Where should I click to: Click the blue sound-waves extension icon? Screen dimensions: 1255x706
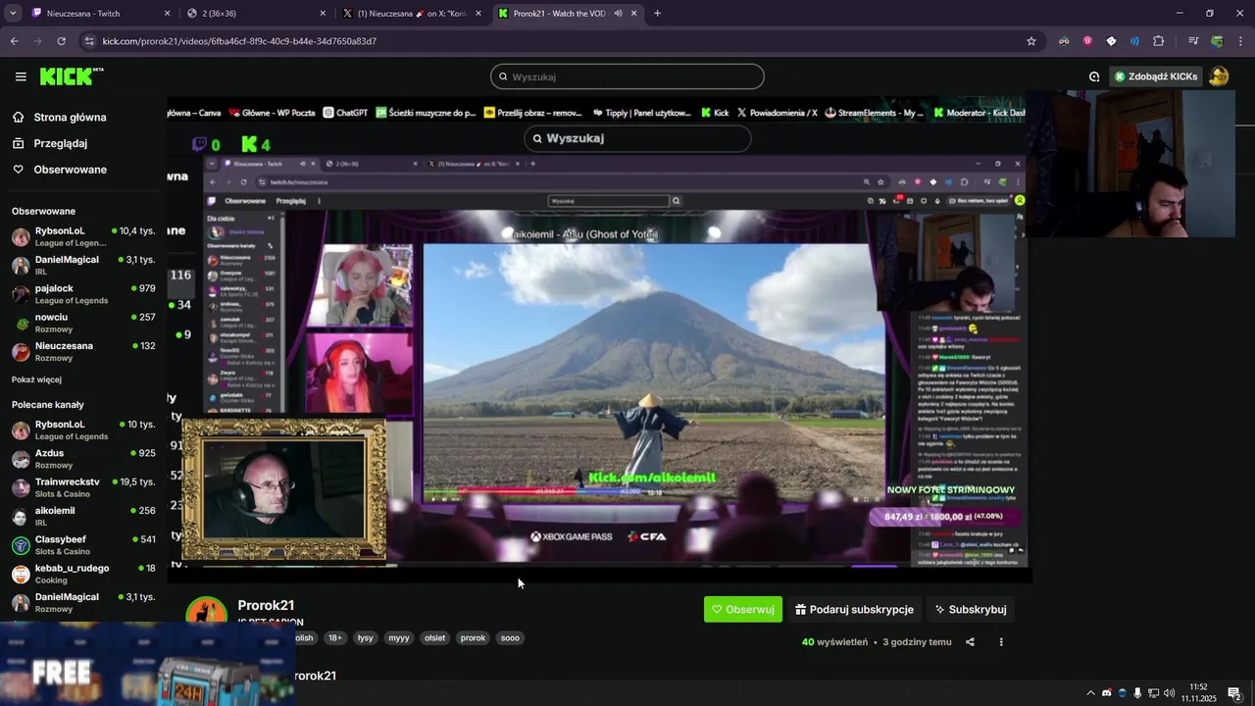pos(1134,41)
